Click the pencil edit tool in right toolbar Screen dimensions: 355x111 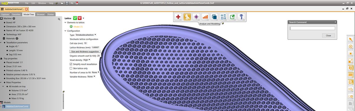(351, 82)
